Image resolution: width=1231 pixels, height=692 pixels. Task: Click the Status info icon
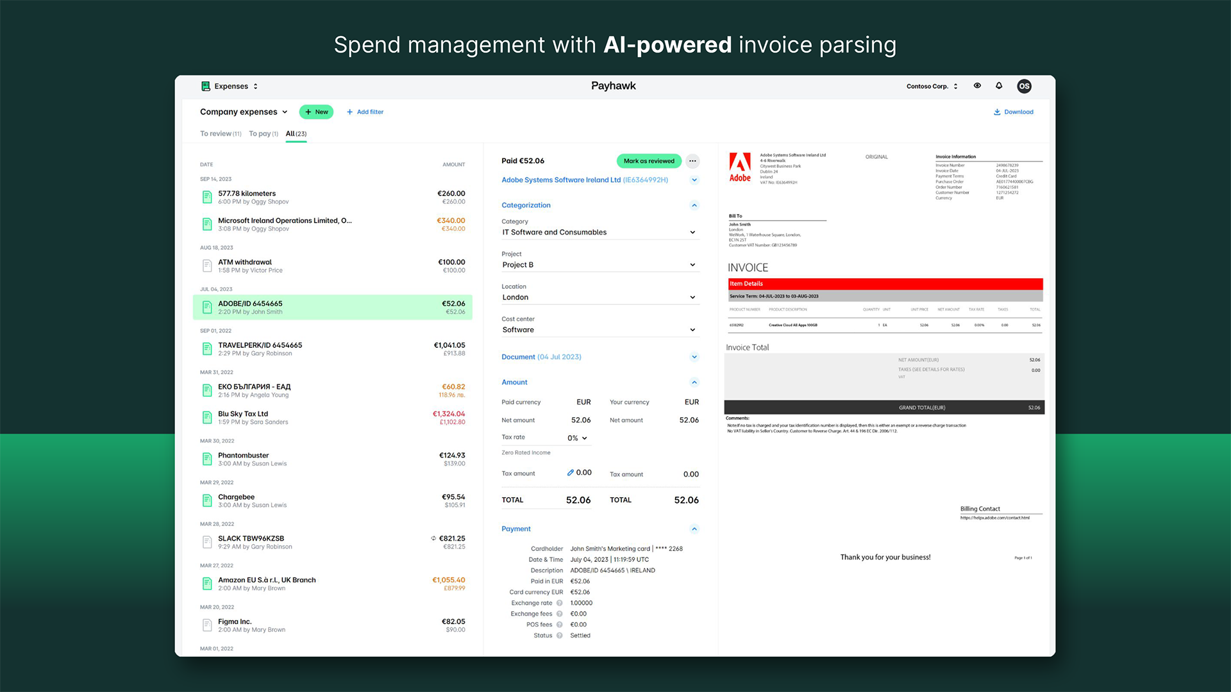559,636
